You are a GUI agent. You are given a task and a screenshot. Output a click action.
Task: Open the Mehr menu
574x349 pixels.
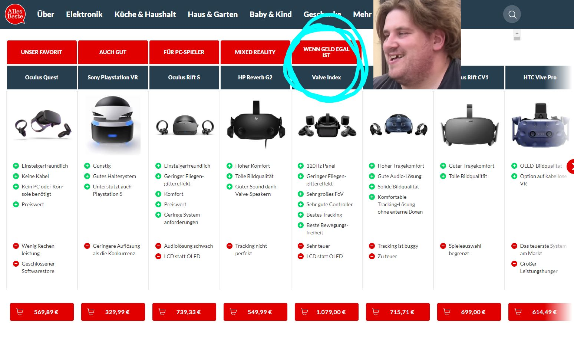click(x=362, y=14)
